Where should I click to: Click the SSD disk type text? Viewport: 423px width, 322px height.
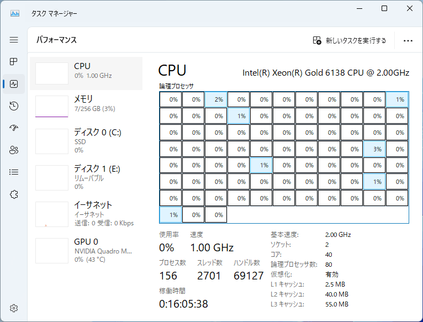(80, 142)
